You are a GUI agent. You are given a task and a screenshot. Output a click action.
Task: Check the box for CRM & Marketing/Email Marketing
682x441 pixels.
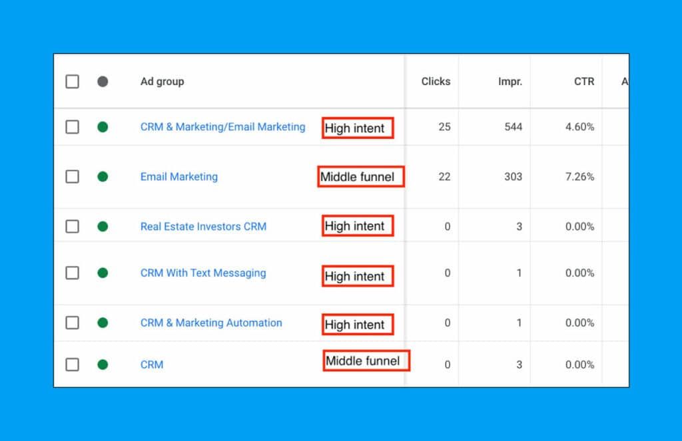click(72, 127)
